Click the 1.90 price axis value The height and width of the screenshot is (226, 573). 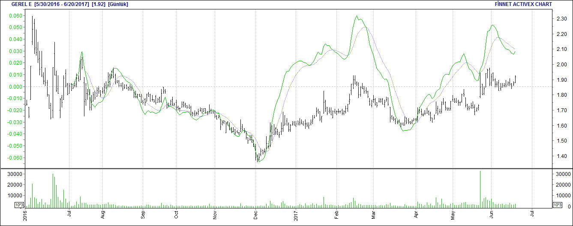[x=561, y=80]
